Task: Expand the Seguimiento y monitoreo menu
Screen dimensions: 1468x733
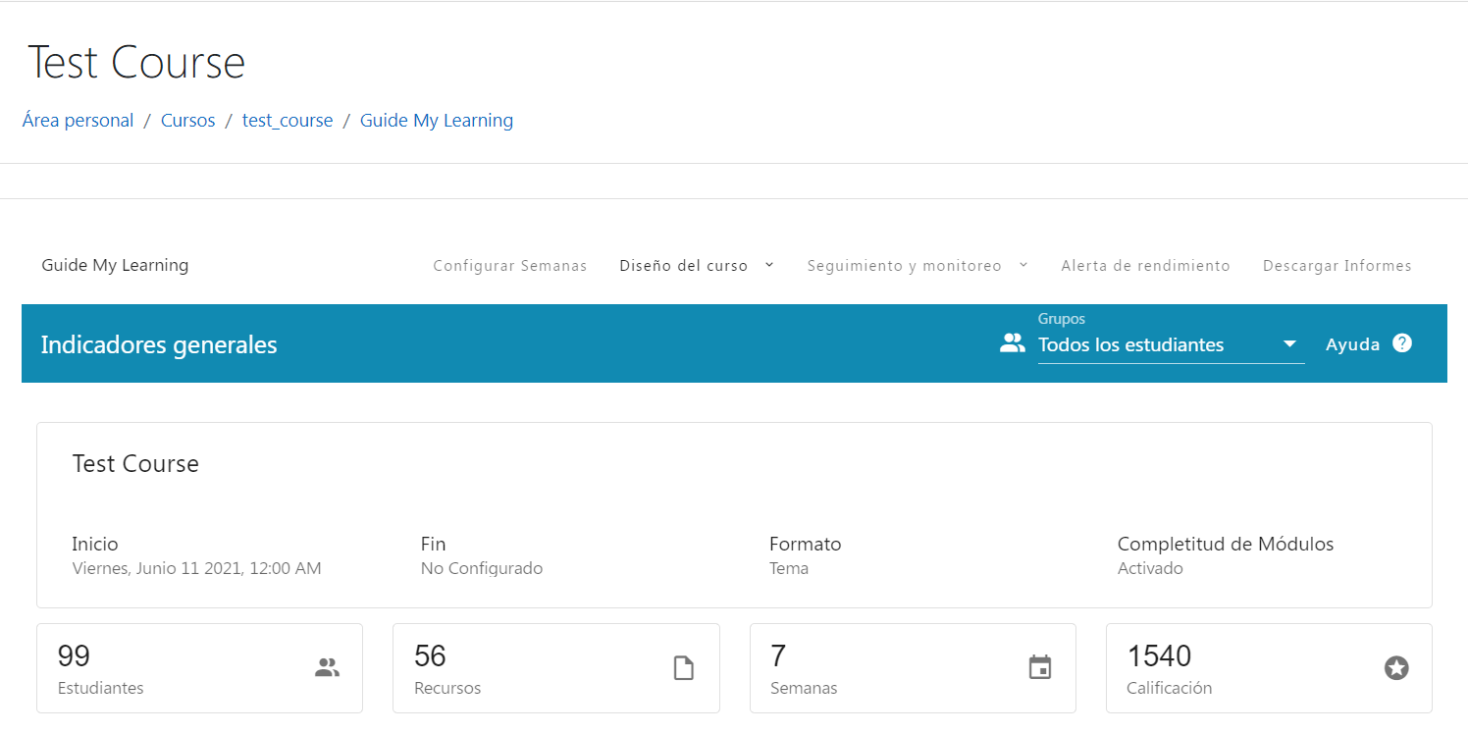Action: click(917, 266)
